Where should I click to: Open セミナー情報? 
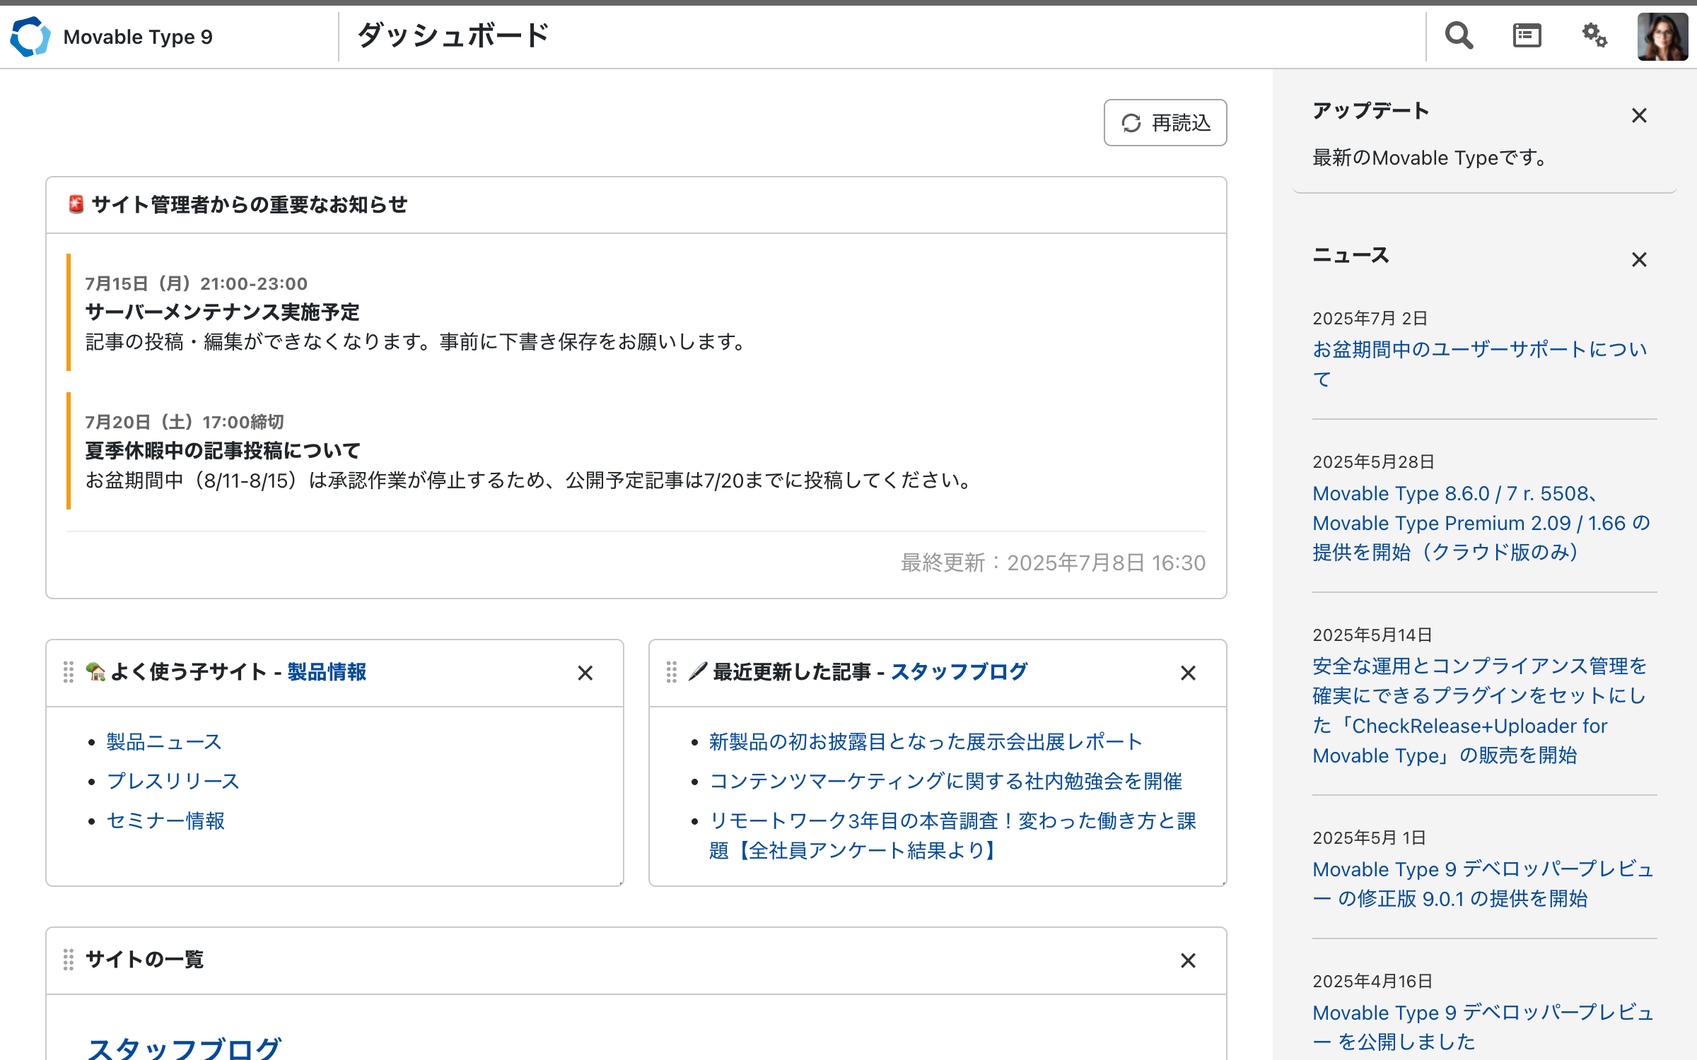[165, 820]
